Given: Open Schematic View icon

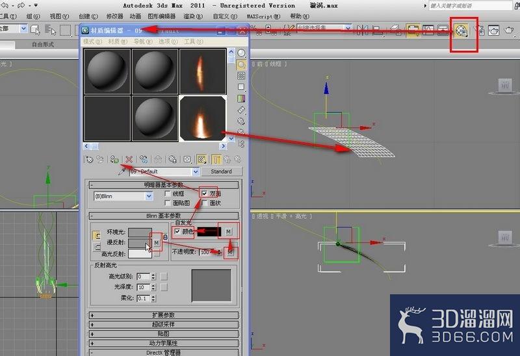Looking at the screenshot, I should pyautogui.click(x=443, y=31).
